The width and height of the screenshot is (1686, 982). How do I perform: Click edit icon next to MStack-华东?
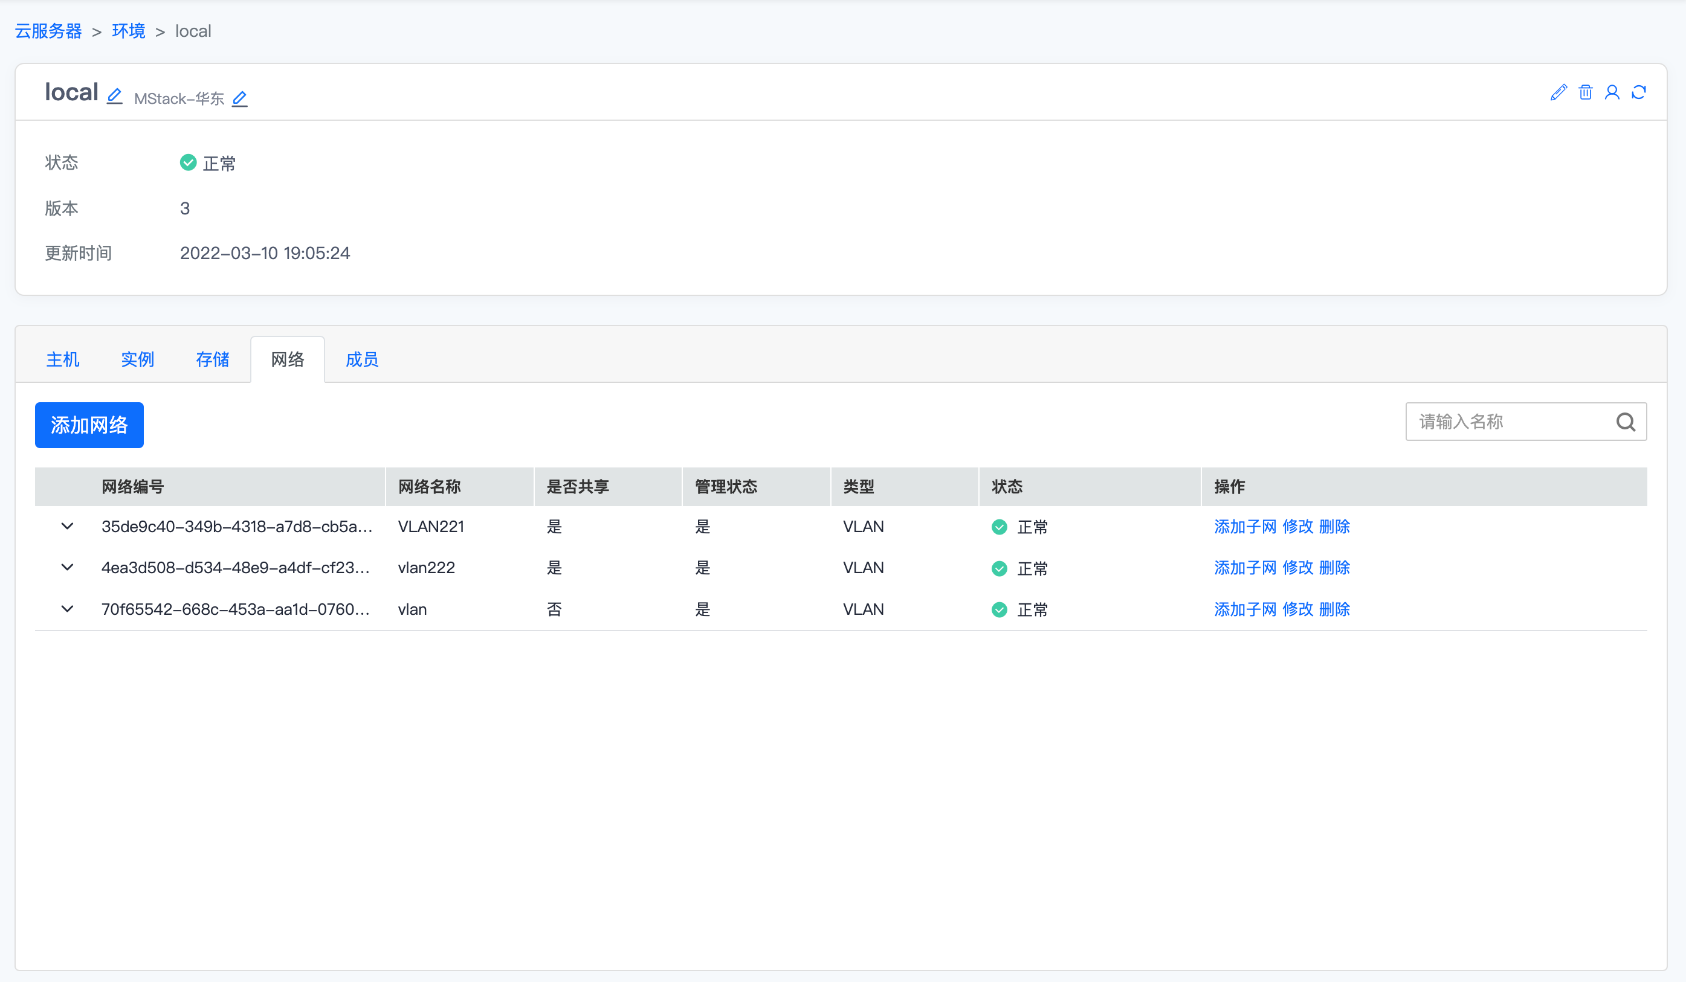coord(239,99)
